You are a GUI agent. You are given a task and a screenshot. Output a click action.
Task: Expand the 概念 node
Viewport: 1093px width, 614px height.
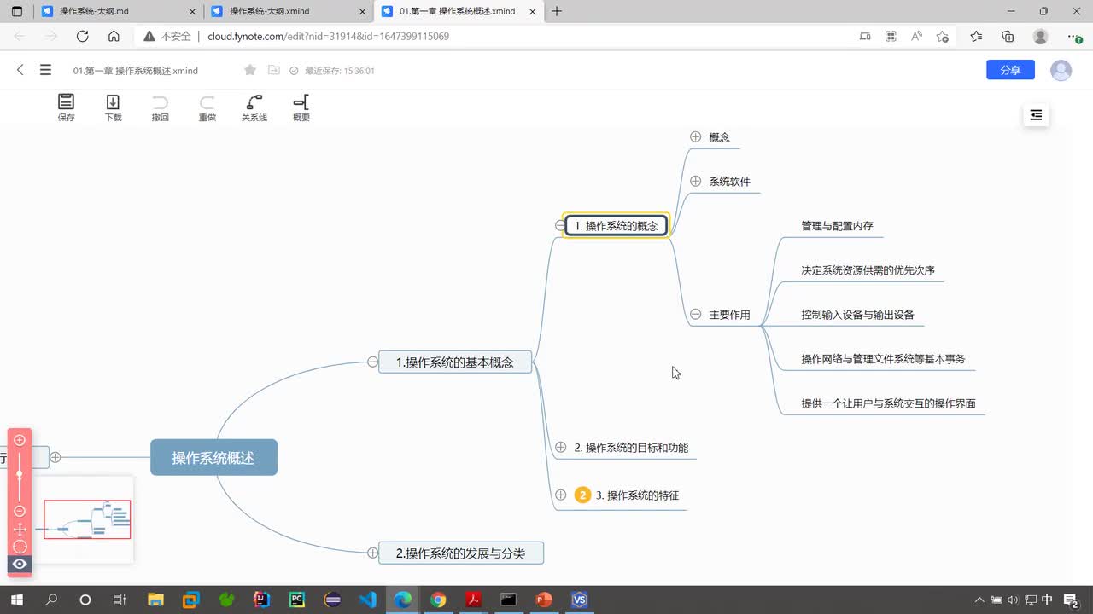695,136
